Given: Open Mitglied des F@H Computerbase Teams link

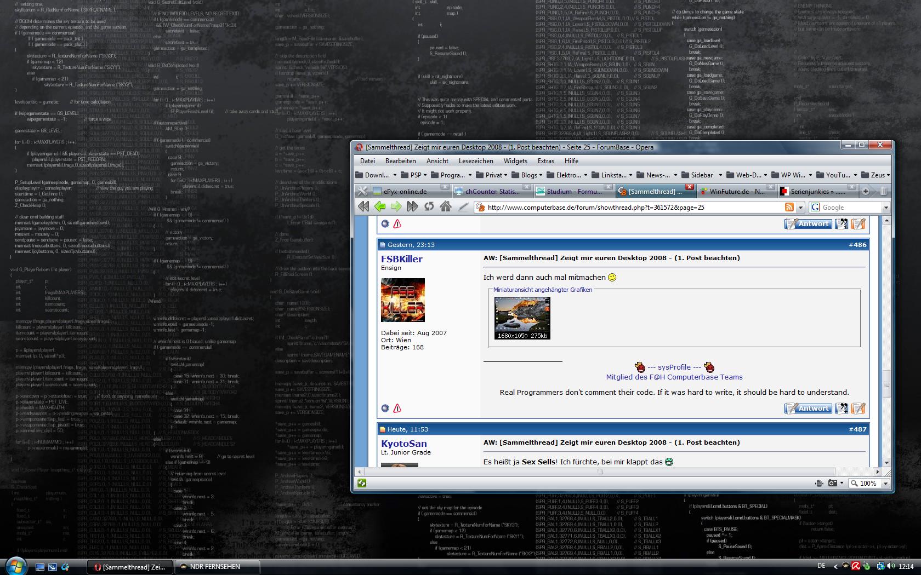Looking at the screenshot, I should [674, 377].
